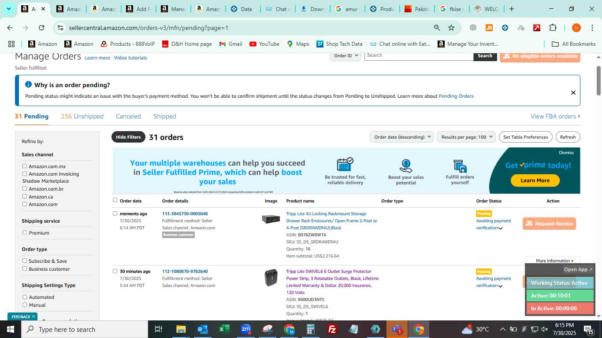The height and width of the screenshot is (338, 602).
Task: Open FileZilla from the taskbar
Action: [x=332, y=329]
